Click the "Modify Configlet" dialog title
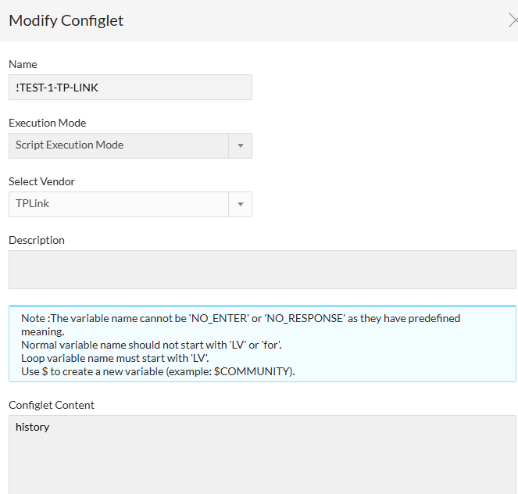This screenshot has height=494, width=518. point(66,20)
